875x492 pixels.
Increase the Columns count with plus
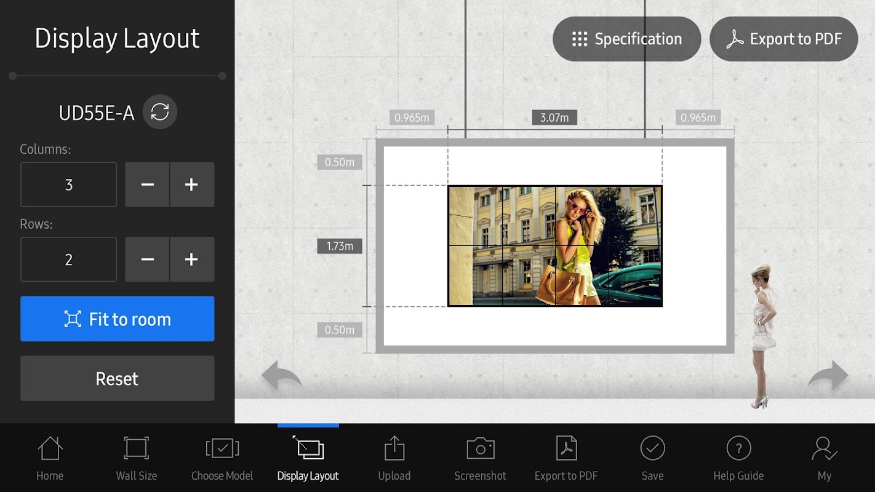click(192, 184)
